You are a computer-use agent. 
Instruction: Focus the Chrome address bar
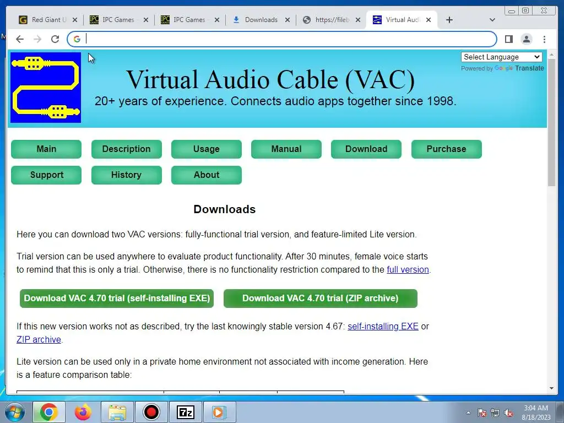click(x=282, y=39)
